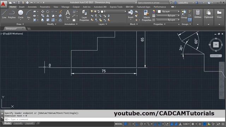Choose the Rotate tool
Viewport: 226px width, 127px height.
click(48, 12)
